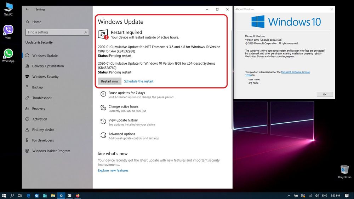The image size is (354, 199).
Task: Click the Advanced options sync-gear icon
Action: (x=103, y=135)
